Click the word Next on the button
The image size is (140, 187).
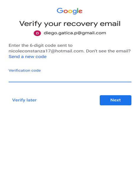point(115,100)
